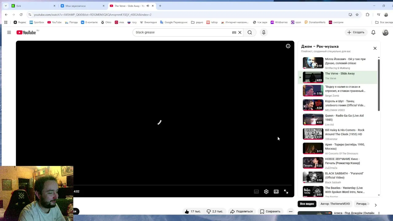The height and width of the screenshot is (221, 393).
Task: Click the address bar URL
Action: [92, 14]
